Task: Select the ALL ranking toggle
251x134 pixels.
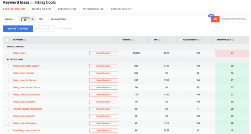Action: (215, 19)
